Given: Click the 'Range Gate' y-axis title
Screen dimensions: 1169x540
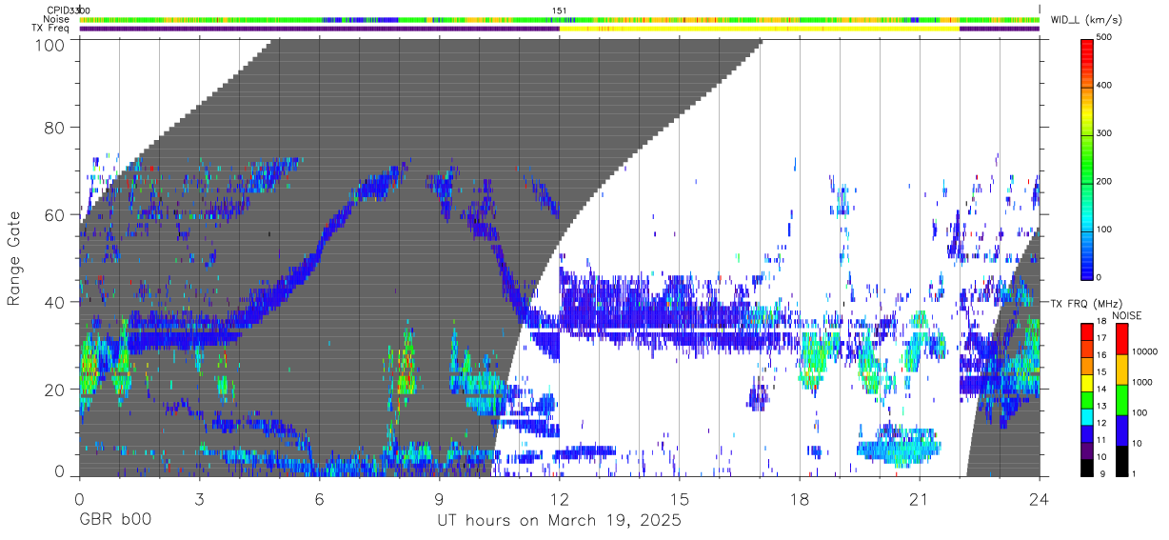Looking at the screenshot, I should point(14,258).
